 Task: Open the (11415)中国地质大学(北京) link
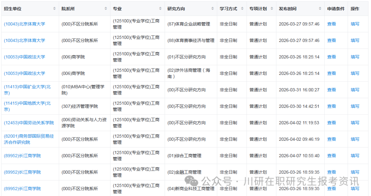coord(27,106)
